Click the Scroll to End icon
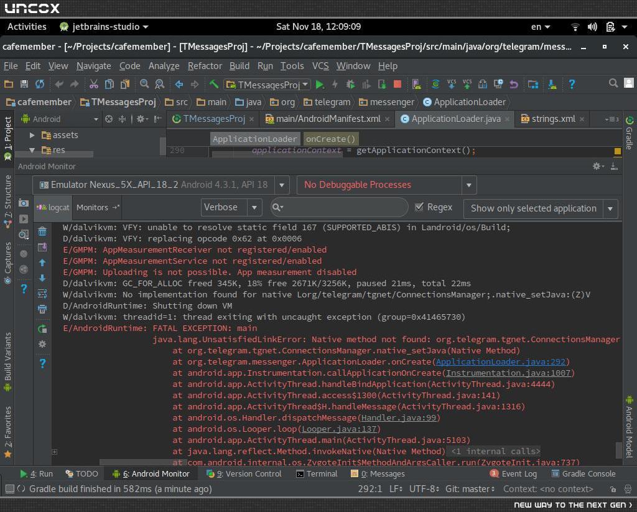Viewport: 637px width, 512px height. click(42, 247)
